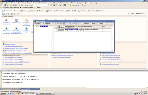The height and width of the screenshot is (95, 148).
Task: Click the new group folder icon in Контрагенты toolbar
Action: [x=53, y=24]
